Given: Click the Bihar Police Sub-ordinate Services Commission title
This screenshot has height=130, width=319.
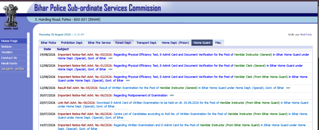Looking at the screenshot, I should 98,8.
